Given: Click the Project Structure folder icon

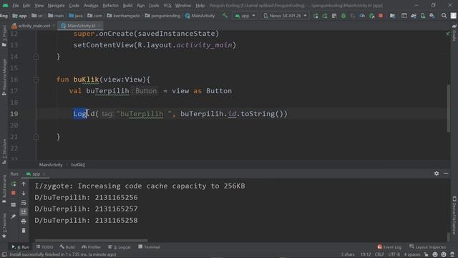Looking at the screenshot, I should [x=392, y=16].
